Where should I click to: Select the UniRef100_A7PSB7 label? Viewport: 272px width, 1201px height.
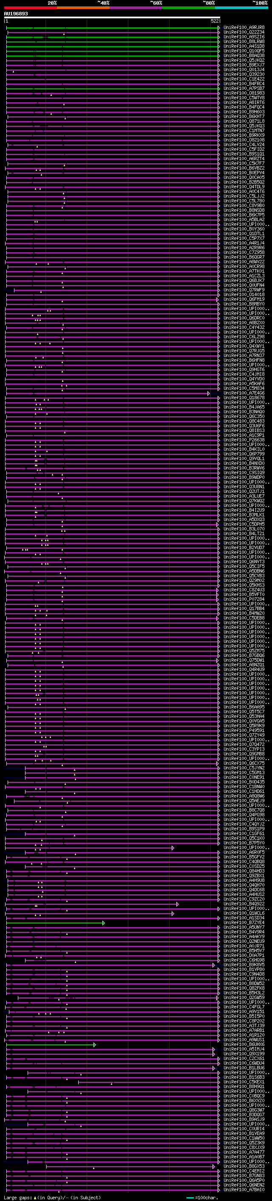pyautogui.click(x=244, y=88)
